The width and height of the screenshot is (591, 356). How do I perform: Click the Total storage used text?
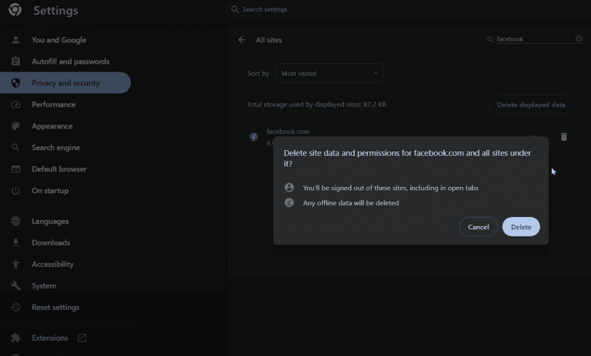[316, 105]
